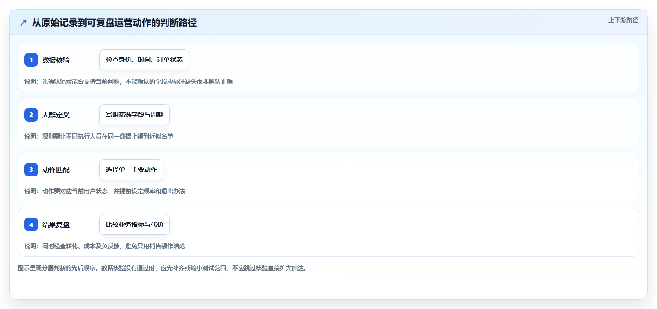Click the caption starting 图示呈现分层判断的先后顺序
657x309 pixels.
(x=163, y=268)
